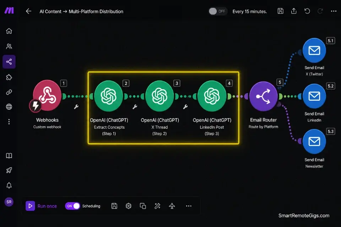
Task: Open the SR profile avatar
Action: click(x=9, y=202)
